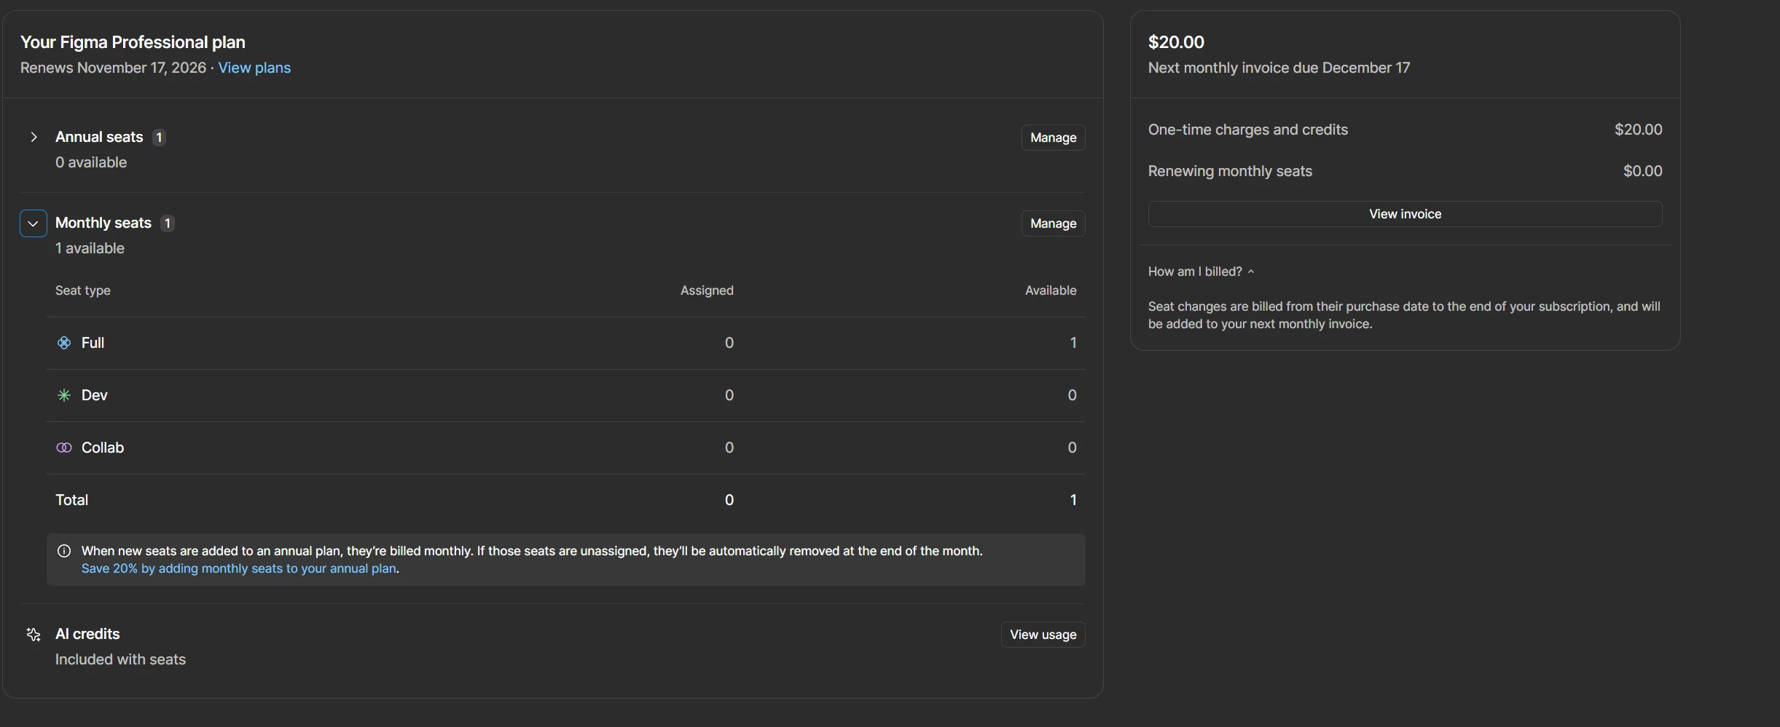Click the 'Seat changes are billed' explanation text
1780x727 pixels.
click(x=1404, y=315)
